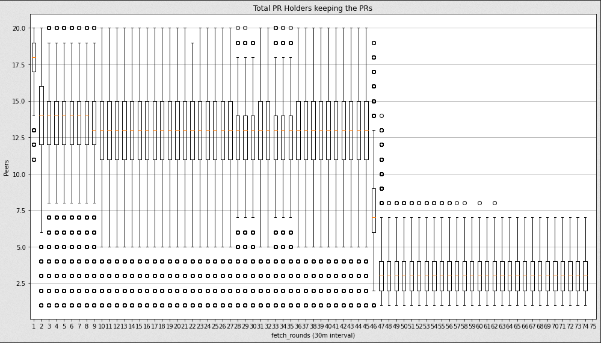Click the y-axis label 'Peers'

(6, 168)
